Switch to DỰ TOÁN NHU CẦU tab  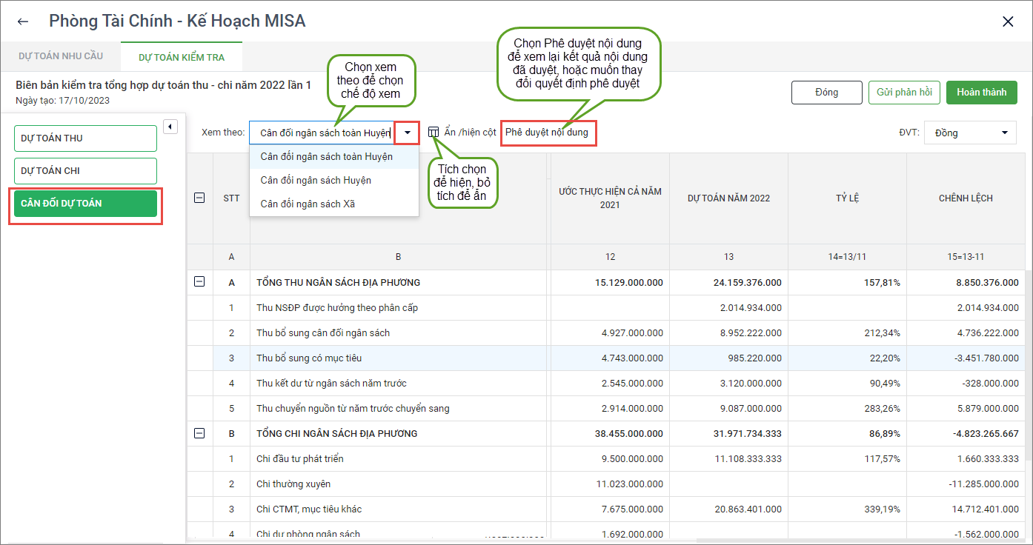[x=61, y=56]
